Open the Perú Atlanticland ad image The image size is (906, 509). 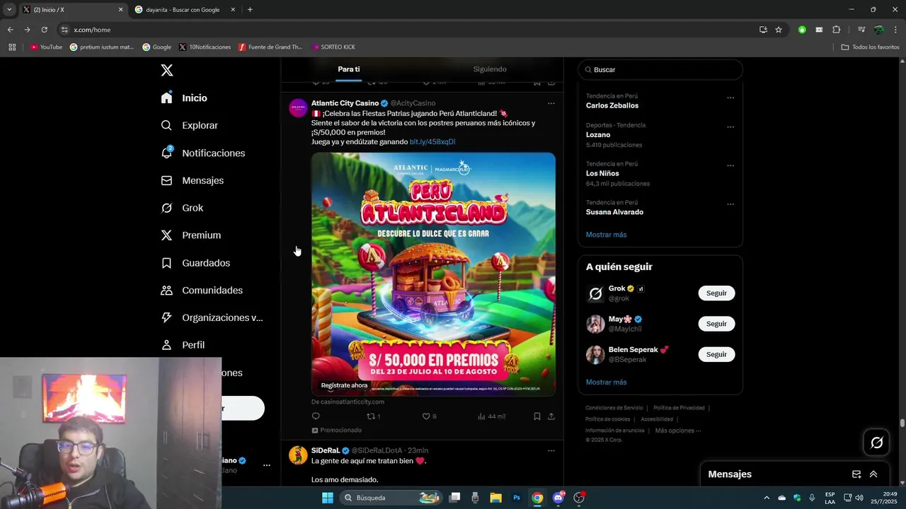[433, 274]
